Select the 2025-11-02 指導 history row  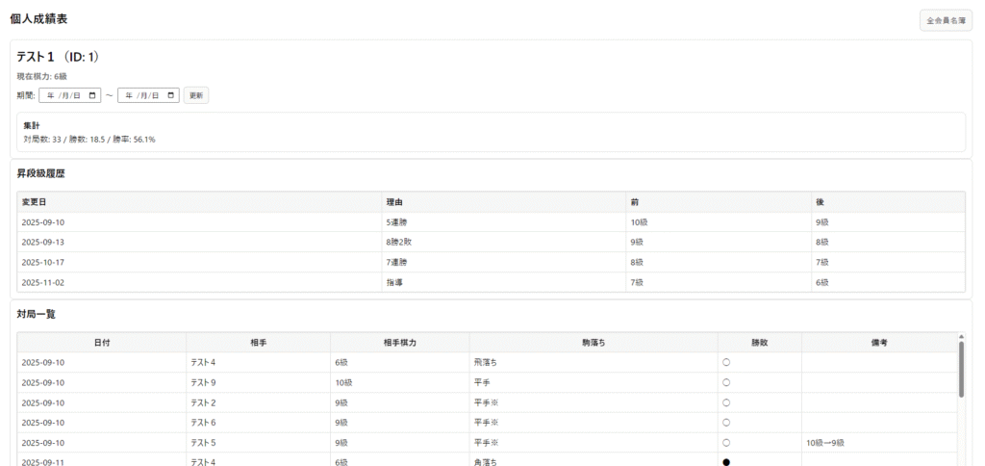[x=491, y=282]
